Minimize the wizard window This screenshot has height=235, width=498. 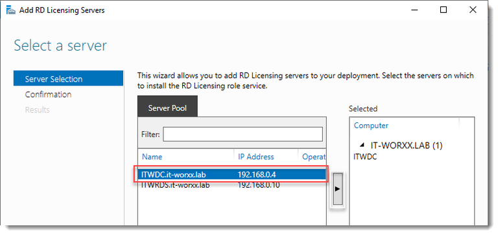pyautogui.click(x=415, y=10)
